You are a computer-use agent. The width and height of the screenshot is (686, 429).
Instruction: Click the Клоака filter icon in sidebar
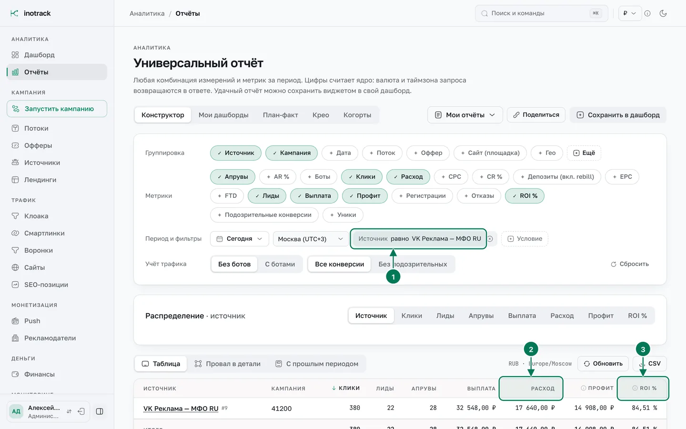(15, 216)
